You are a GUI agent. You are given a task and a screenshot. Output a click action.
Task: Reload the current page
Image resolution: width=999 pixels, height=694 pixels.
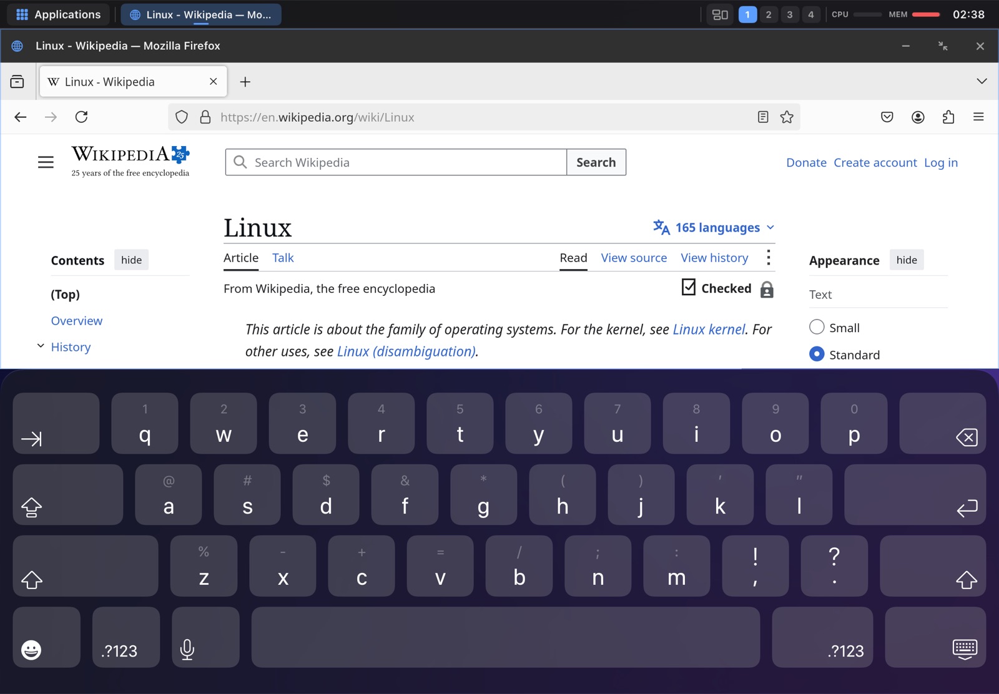pyautogui.click(x=81, y=117)
